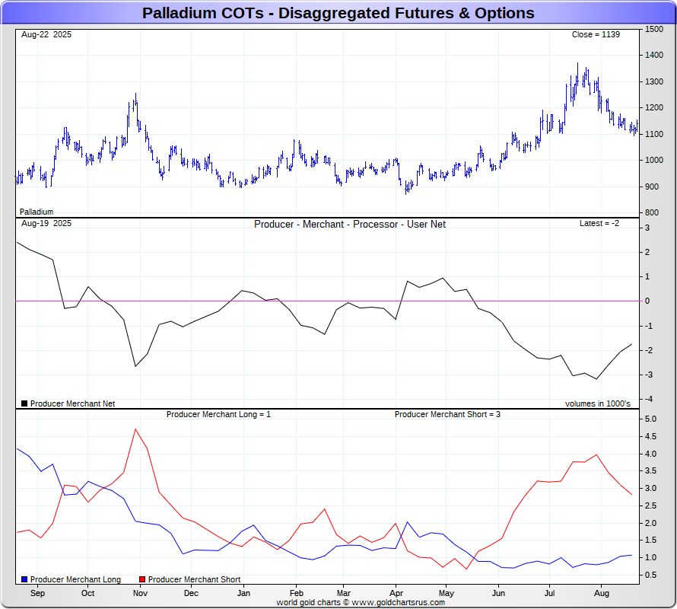
Task: Click the 'Latest = -2' value
Action: point(599,224)
